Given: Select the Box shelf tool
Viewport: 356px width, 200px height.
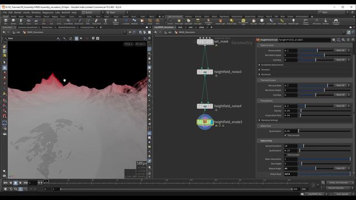Looking at the screenshot, I should click(6, 21).
